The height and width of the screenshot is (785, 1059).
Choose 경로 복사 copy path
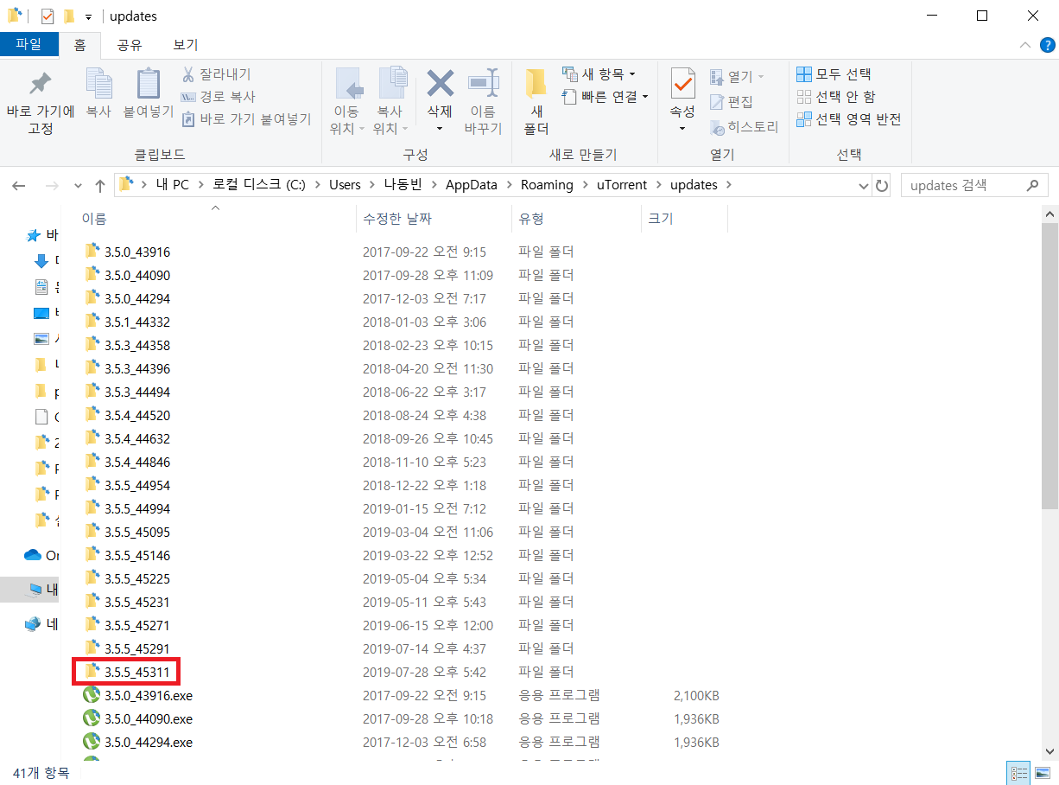(x=219, y=97)
